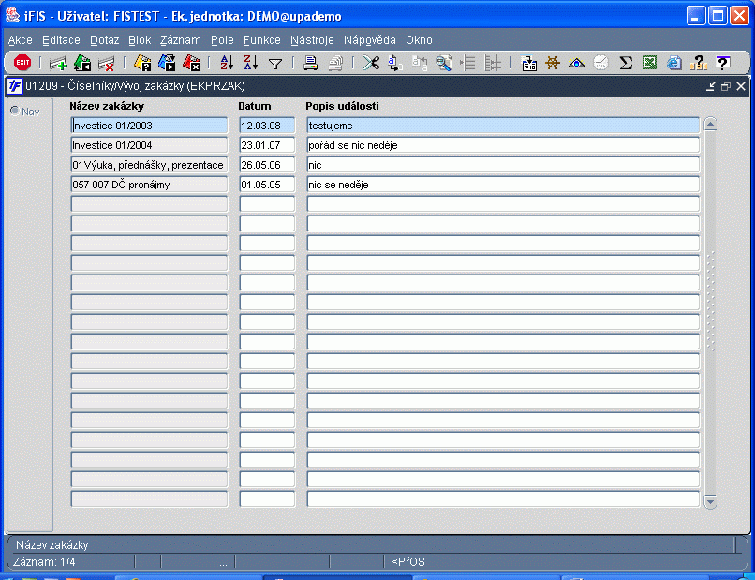This screenshot has width=755, height=580.
Task: Click scroll-down arrow of records scrollbar
Action: 710,501
